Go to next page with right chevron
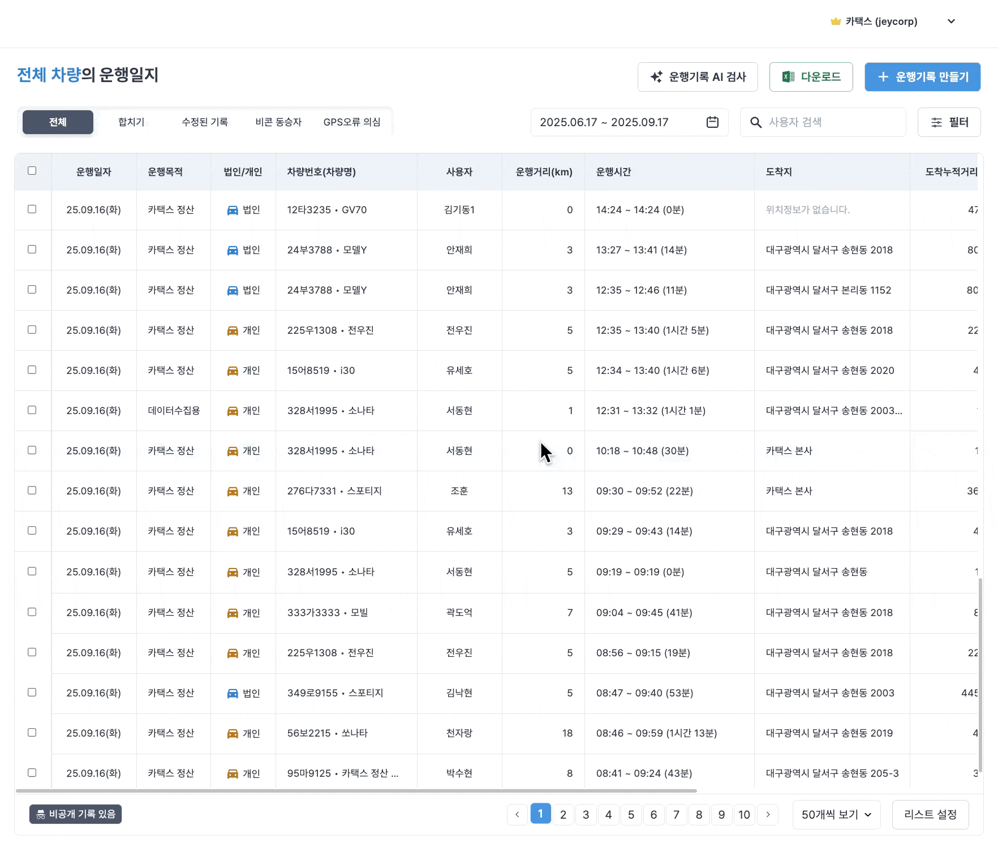998x843 pixels. tap(768, 814)
